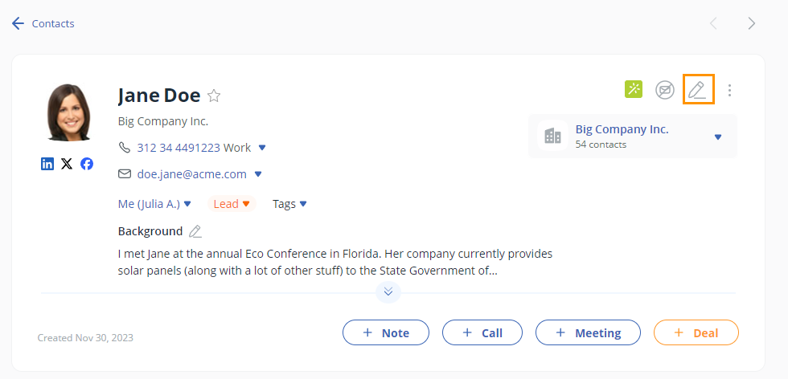
Task: Click the add Note button
Action: tap(385, 332)
